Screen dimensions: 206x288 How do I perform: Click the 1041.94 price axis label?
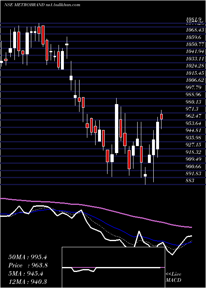click(195, 51)
